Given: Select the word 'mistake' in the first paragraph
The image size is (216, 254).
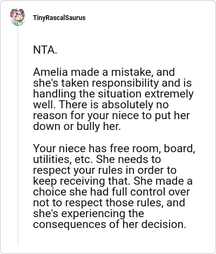Looking at the screenshot, I should [x=132, y=72].
